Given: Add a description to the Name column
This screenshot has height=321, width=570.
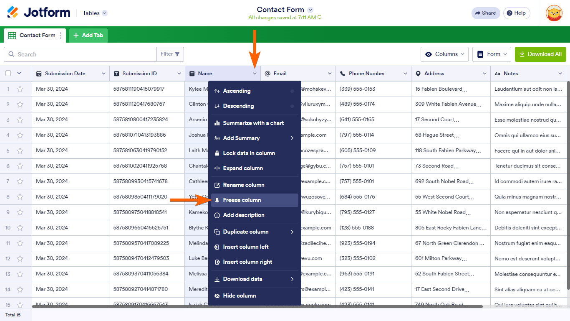Looking at the screenshot, I should click(x=244, y=215).
